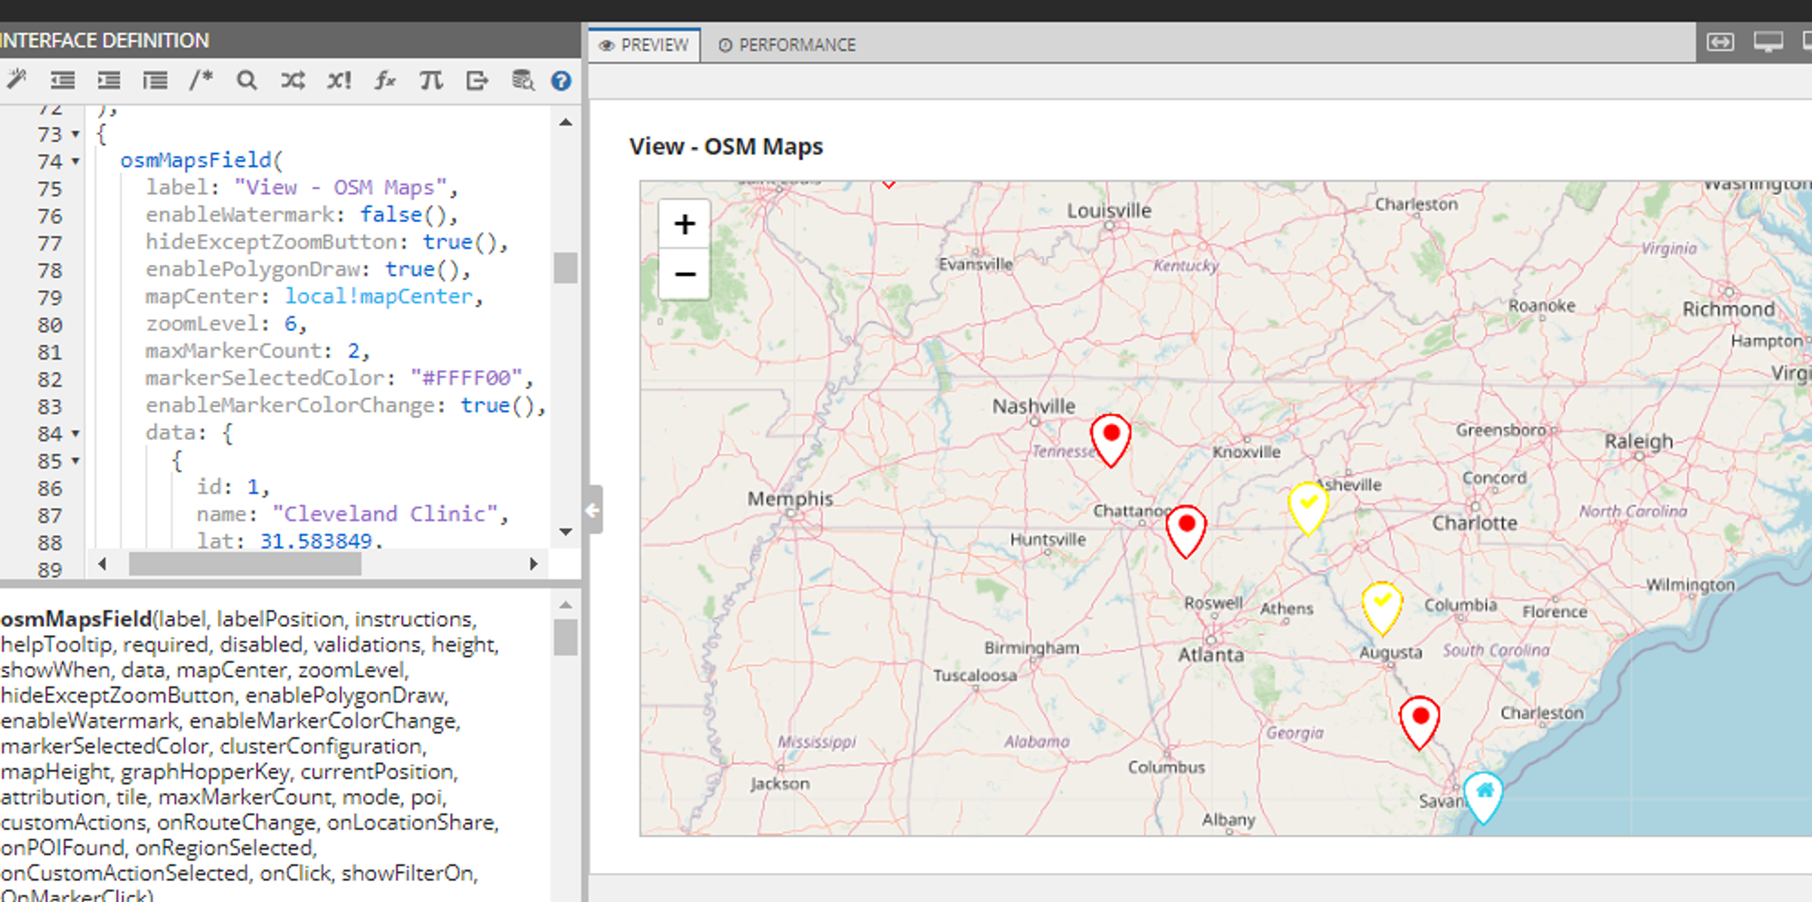
Task: Click the export arrow toolbar icon
Action: pyautogui.click(x=477, y=80)
